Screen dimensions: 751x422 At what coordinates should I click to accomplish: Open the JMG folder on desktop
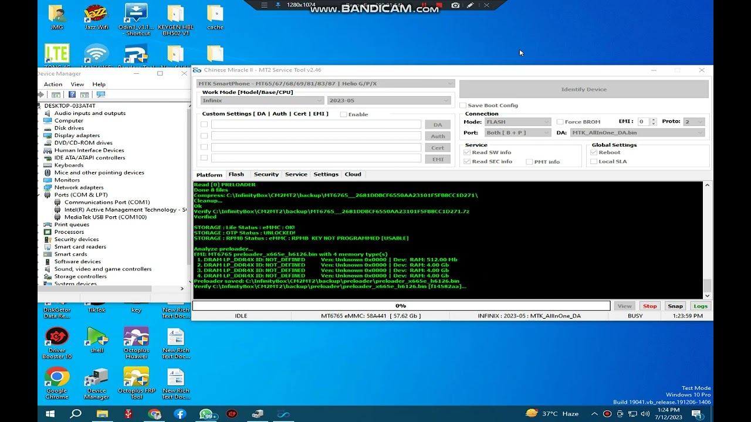point(56,17)
